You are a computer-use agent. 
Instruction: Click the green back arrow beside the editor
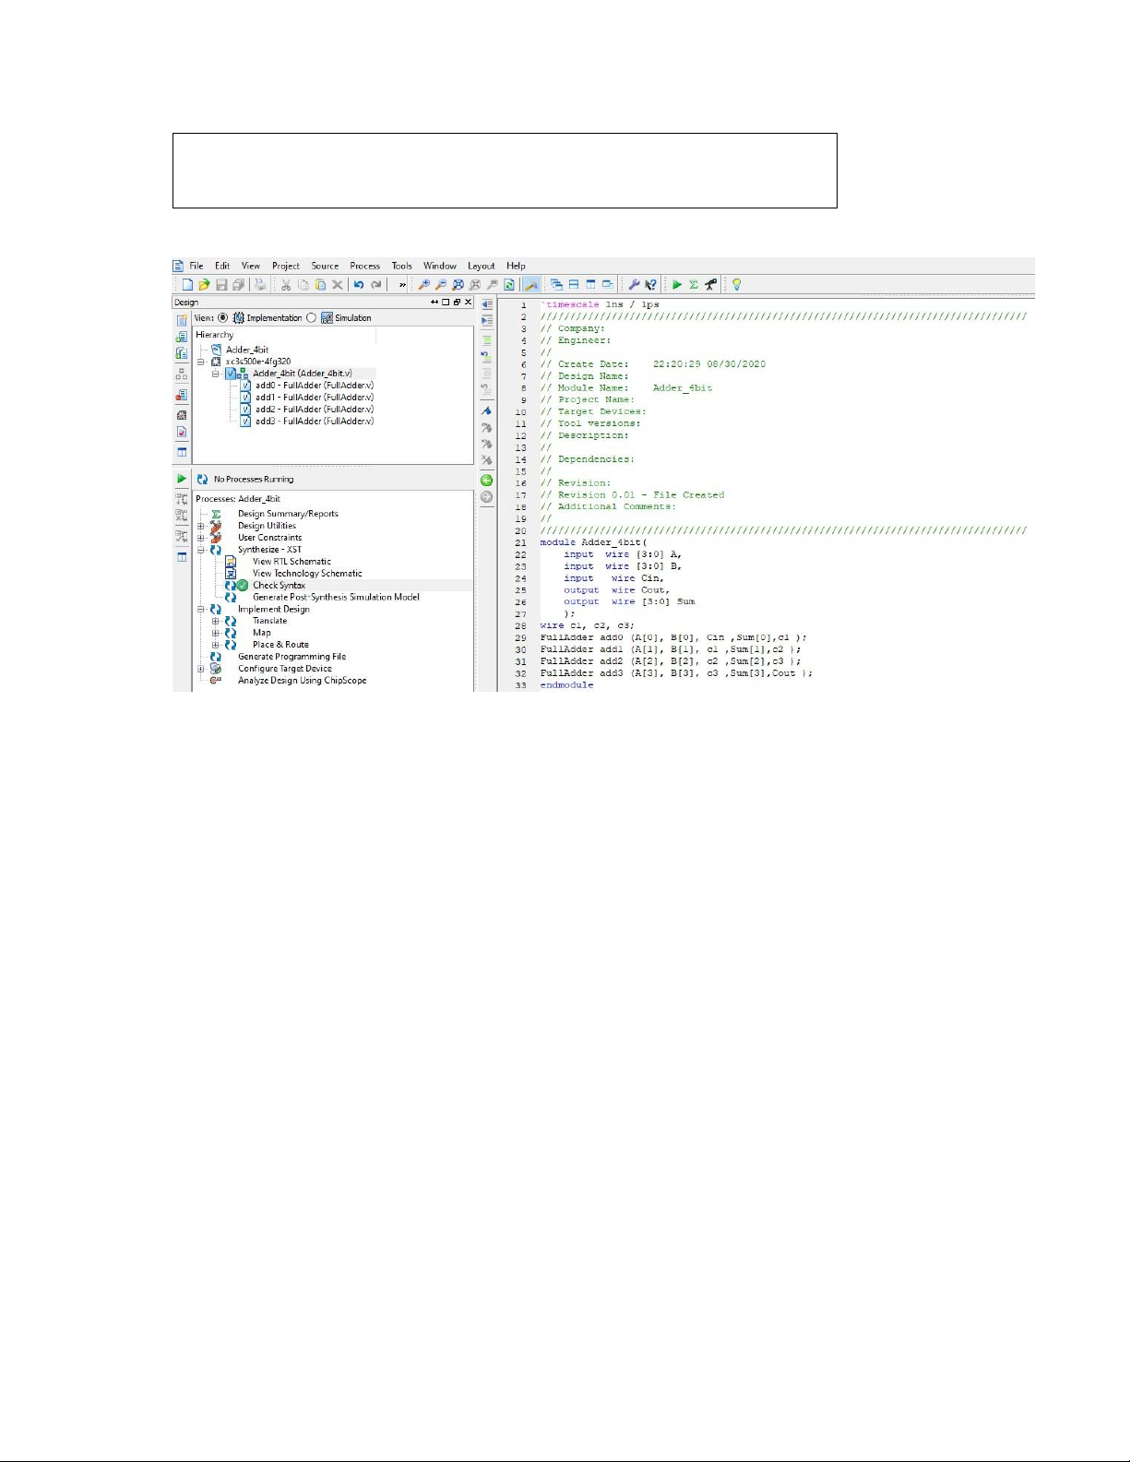(487, 481)
